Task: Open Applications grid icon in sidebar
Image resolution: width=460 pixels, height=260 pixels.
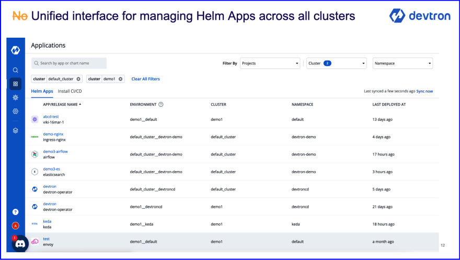Action: tap(16, 84)
